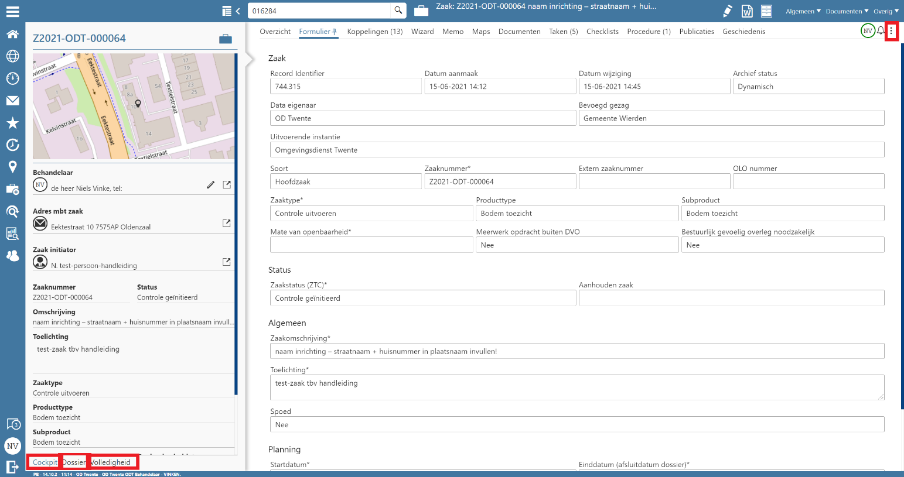Click the Word document icon in header
The image size is (904, 477).
point(747,11)
